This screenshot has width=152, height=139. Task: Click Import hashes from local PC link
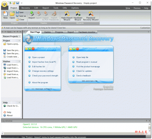pos(44,62)
